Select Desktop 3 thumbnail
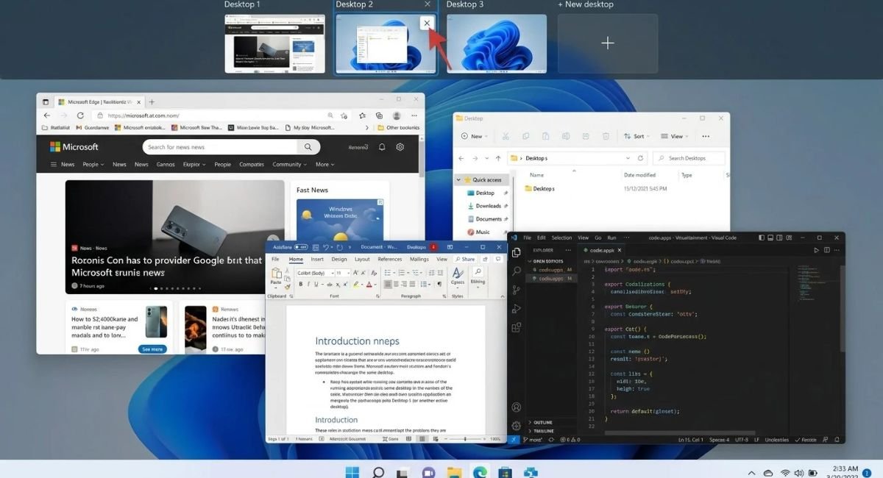The height and width of the screenshot is (478, 883). click(x=497, y=43)
